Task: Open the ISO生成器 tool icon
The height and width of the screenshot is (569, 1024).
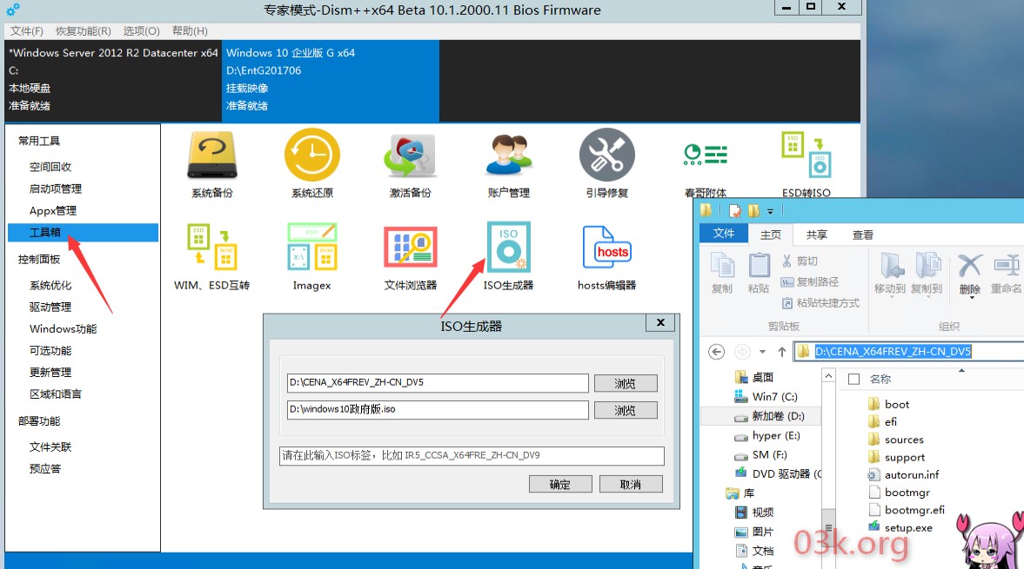Action: pos(509,256)
